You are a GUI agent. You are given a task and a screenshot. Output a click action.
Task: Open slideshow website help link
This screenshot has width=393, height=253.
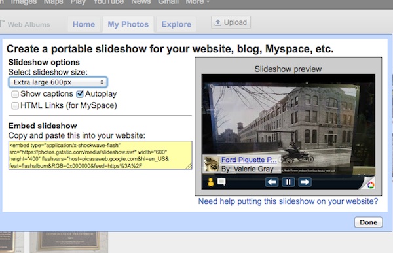coord(288,201)
